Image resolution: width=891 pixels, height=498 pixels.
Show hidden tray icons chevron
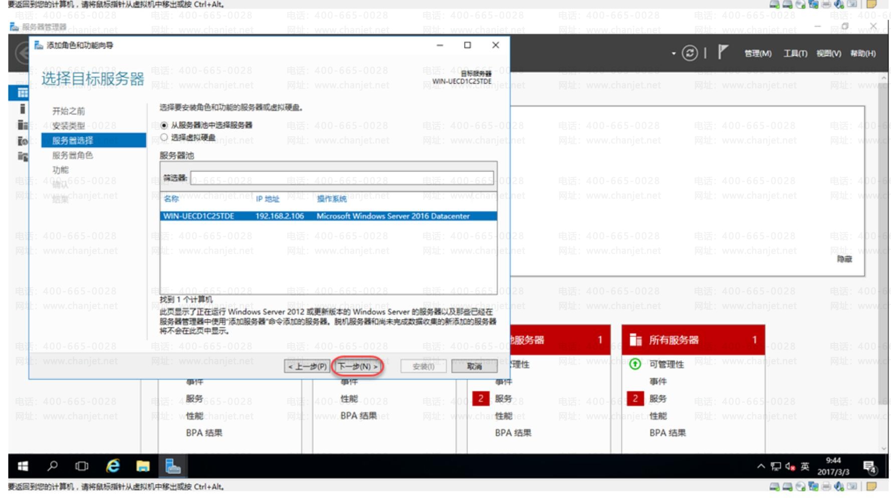tap(761, 466)
